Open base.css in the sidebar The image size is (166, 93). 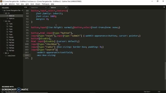(12, 16)
